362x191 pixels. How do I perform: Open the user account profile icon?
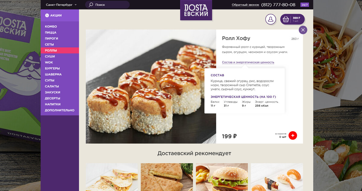[x=271, y=19]
